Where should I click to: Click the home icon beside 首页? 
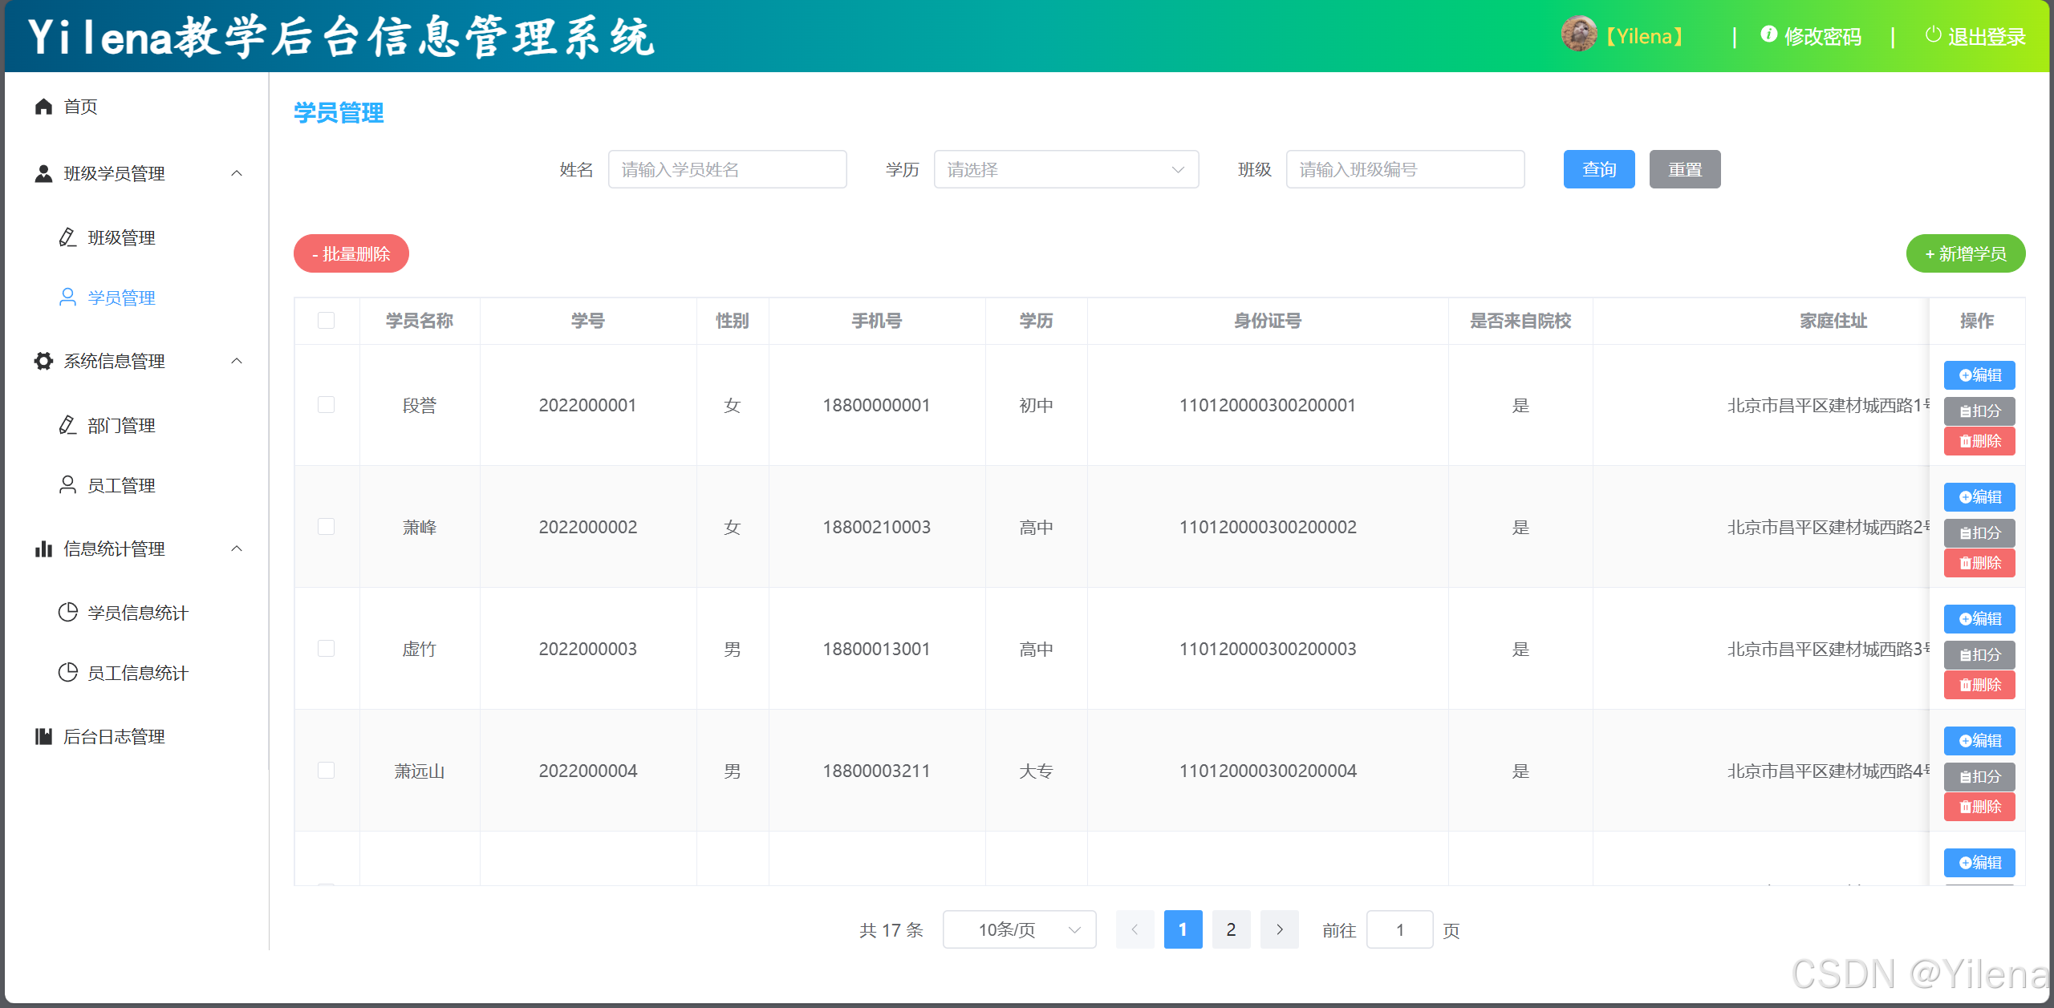pos(43,107)
